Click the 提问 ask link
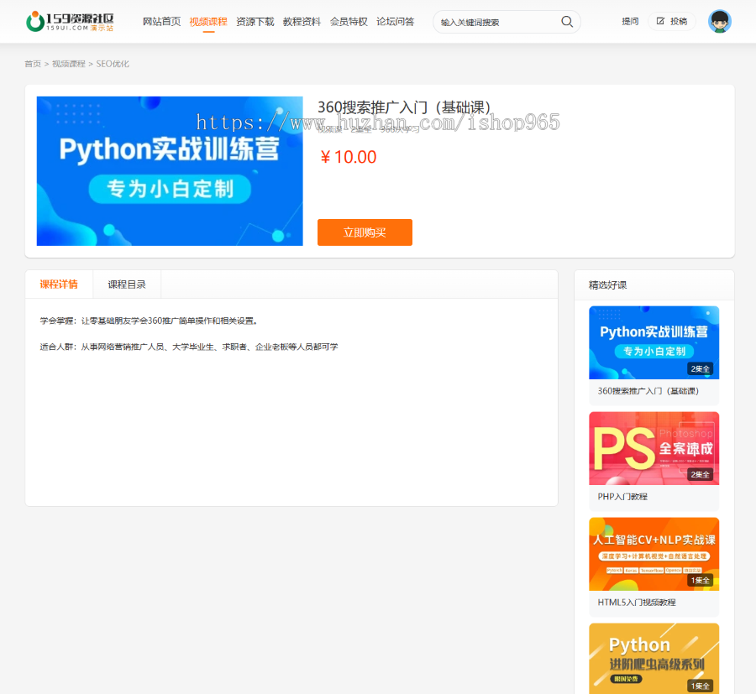The image size is (756, 694). click(630, 21)
